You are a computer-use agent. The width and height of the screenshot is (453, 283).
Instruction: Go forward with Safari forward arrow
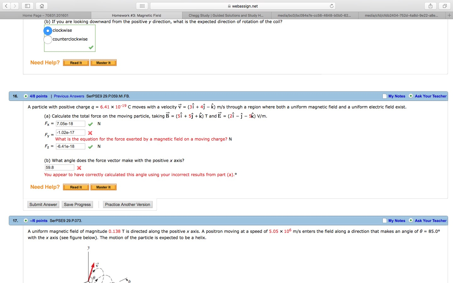[x=14, y=6]
